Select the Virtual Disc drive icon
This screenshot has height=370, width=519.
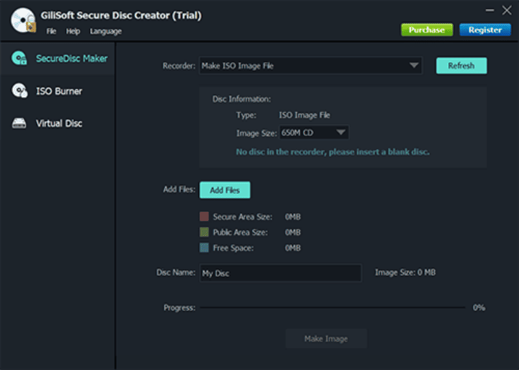point(19,123)
